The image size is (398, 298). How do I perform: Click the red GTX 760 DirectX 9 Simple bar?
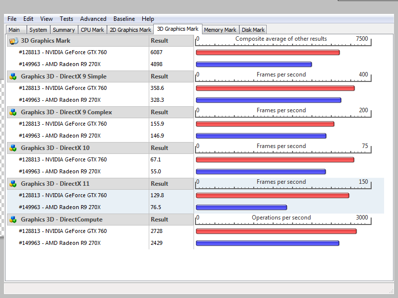tap(275, 88)
